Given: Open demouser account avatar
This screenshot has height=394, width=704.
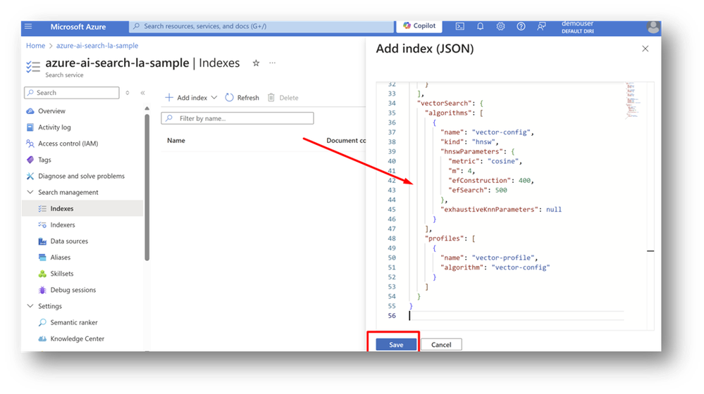Looking at the screenshot, I should point(653,27).
